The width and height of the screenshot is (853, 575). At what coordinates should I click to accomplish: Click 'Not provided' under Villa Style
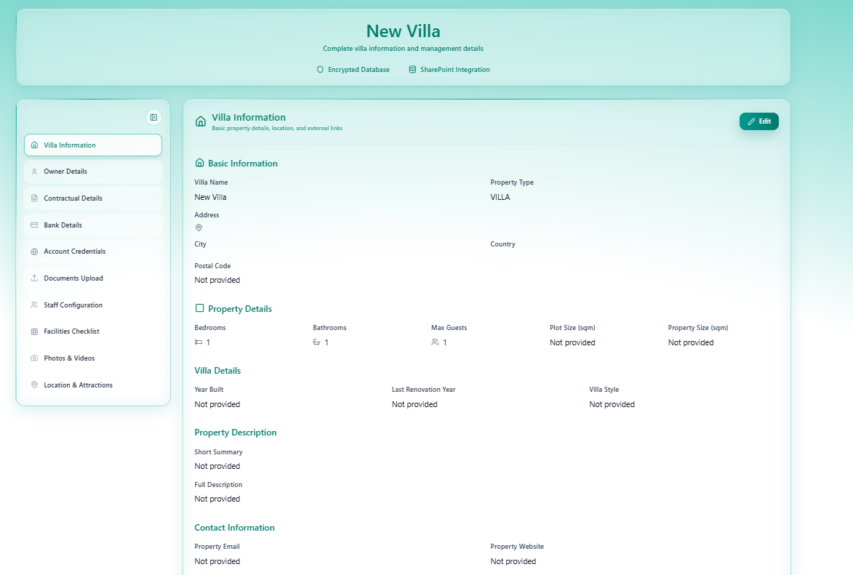coord(612,405)
